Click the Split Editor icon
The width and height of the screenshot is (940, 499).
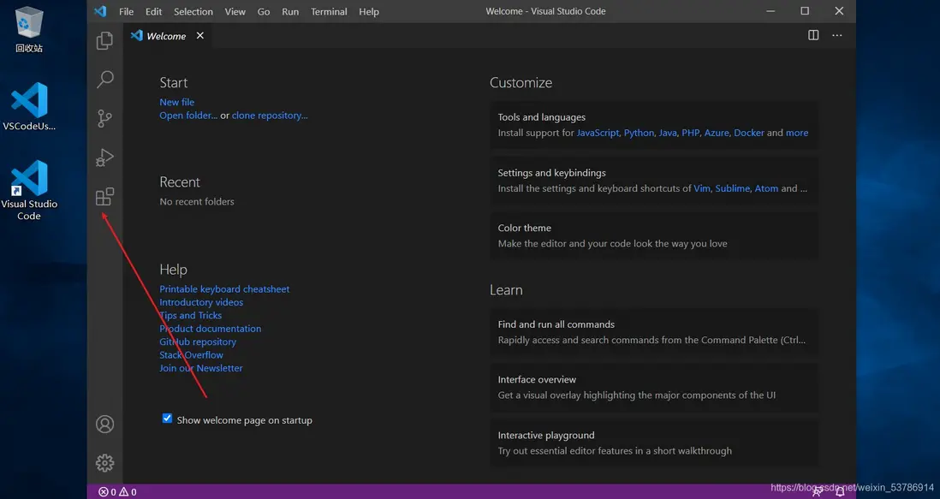pos(813,35)
